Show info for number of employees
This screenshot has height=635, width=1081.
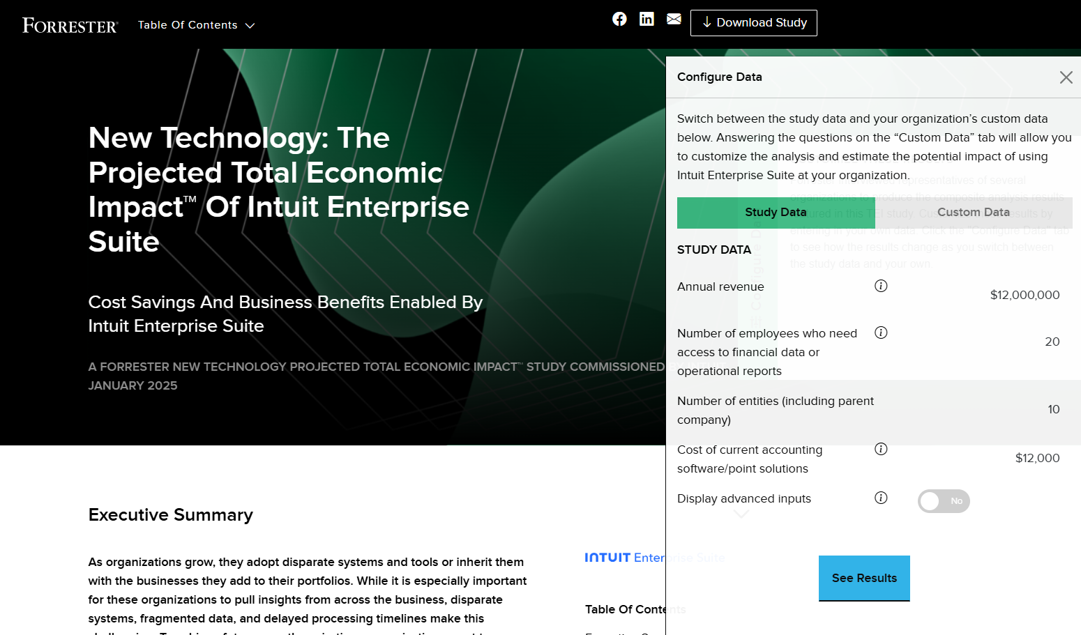(x=881, y=332)
